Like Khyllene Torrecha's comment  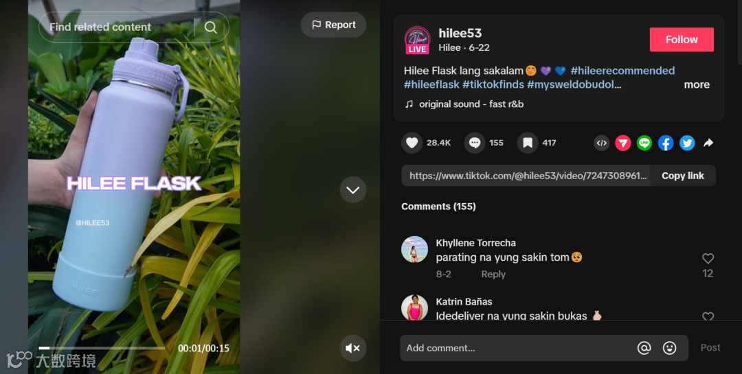(708, 258)
